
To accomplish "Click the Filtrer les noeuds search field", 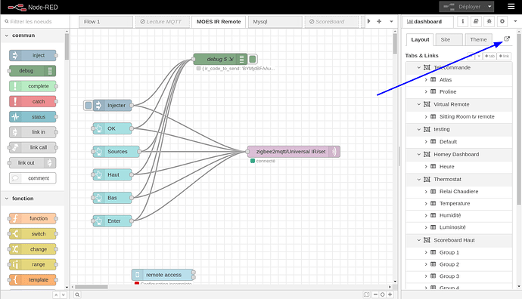I will coord(34,22).
